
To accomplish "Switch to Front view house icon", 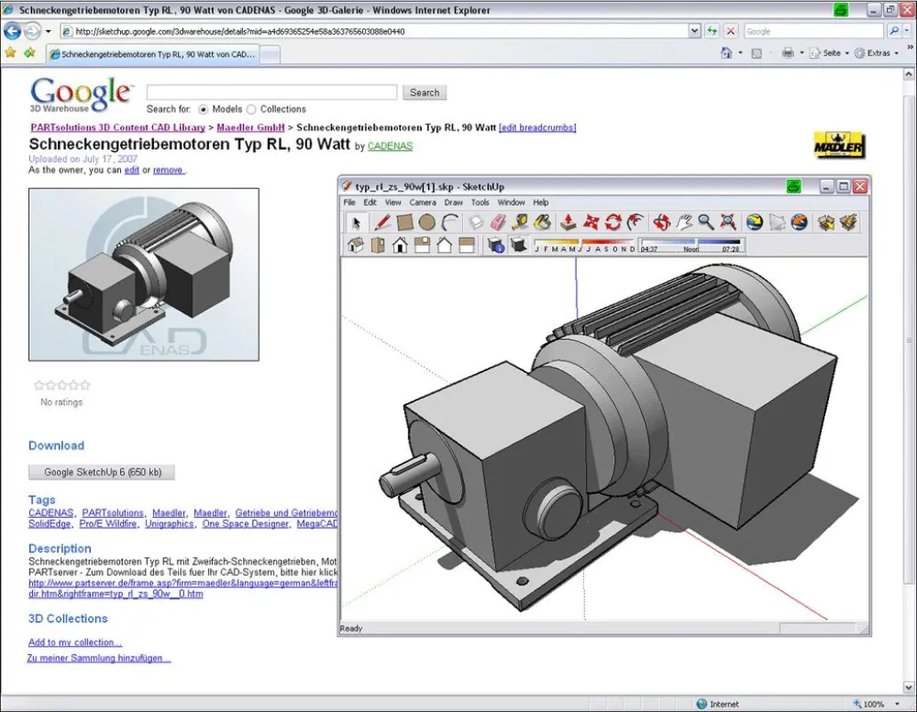I will point(400,245).
